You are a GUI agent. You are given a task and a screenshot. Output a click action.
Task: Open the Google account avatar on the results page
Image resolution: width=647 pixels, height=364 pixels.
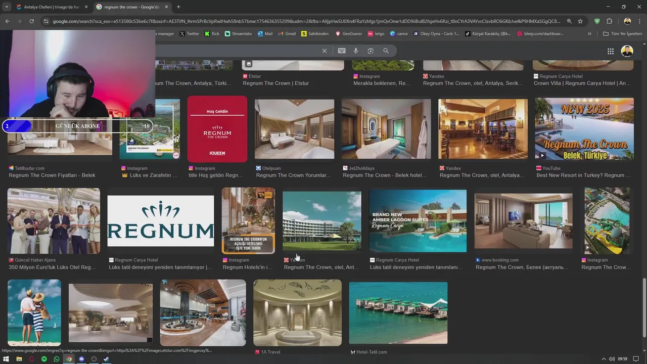coord(627,51)
